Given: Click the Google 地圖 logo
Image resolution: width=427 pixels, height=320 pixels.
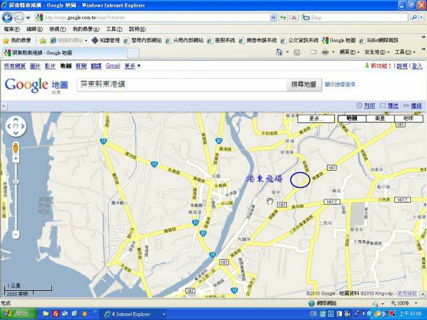Looking at the screenshot, I should 36,85.
